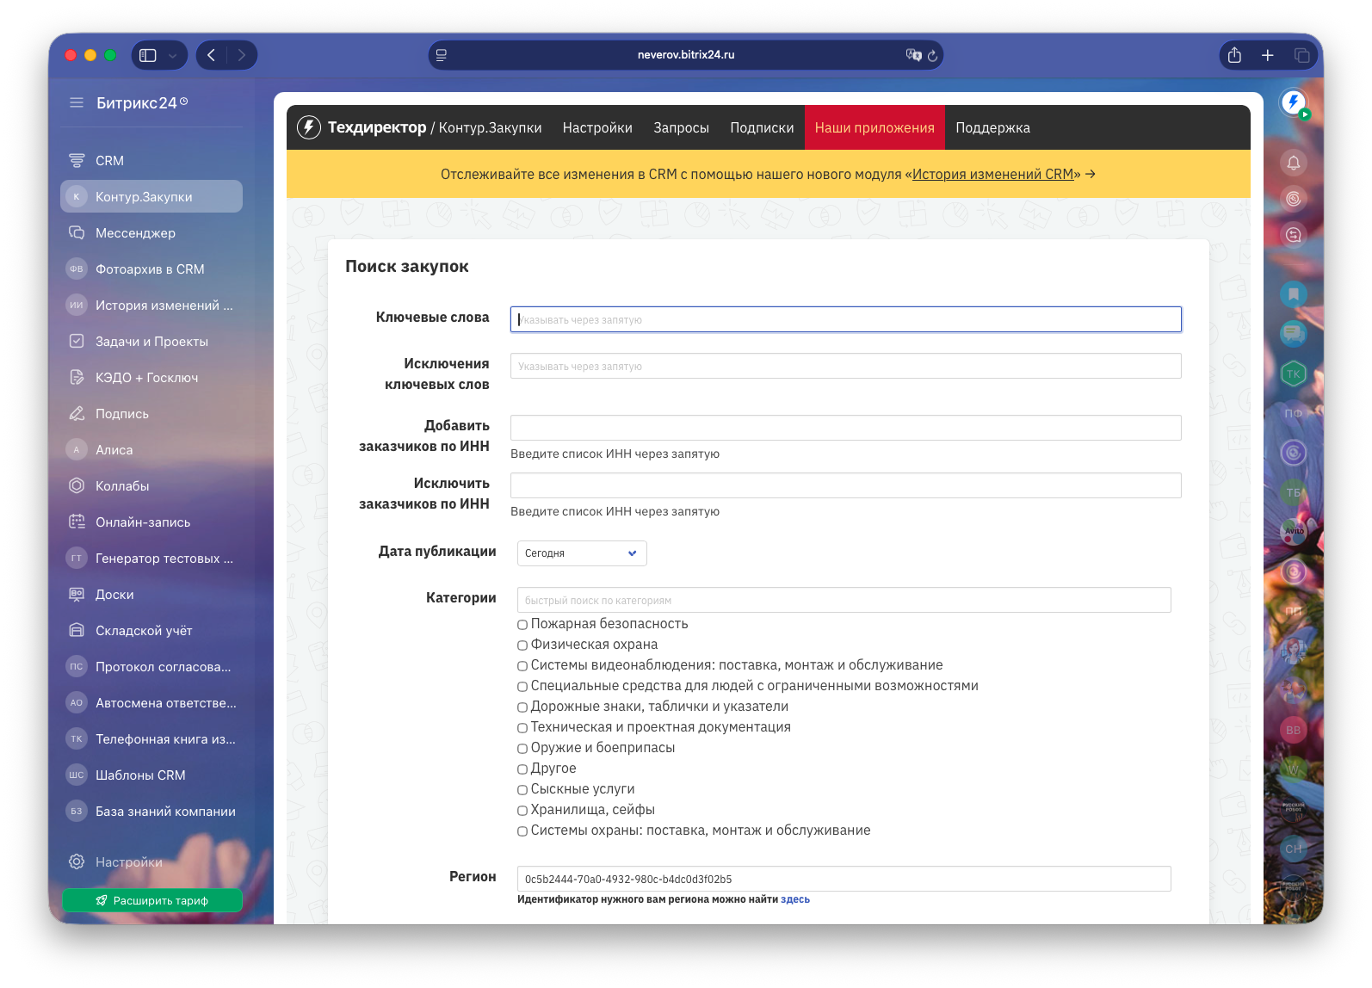Open Задачи и Проекты section
Screen dimensions: 1372x988
pos(151,342)
